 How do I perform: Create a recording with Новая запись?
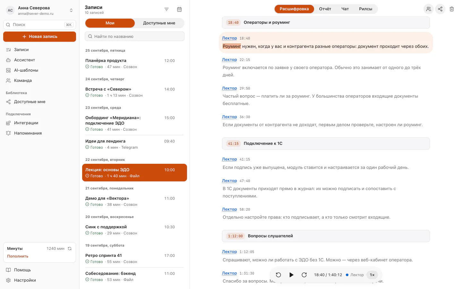pyautogui.click(x=39, y=37)
